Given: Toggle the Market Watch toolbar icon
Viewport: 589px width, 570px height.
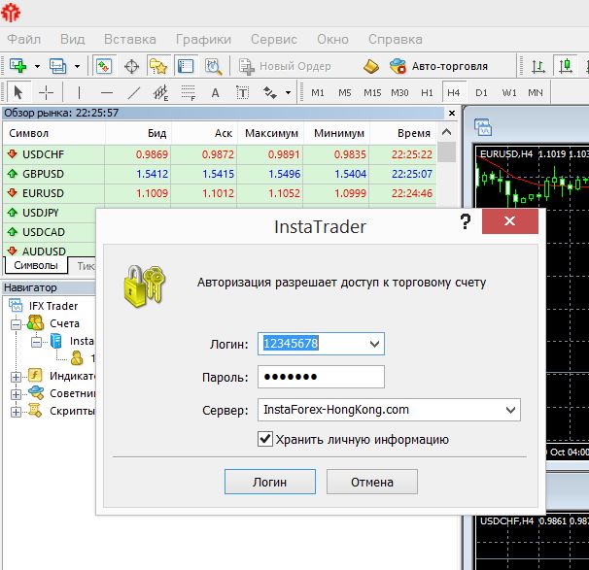Looking at the screenshot, I should point(104,66).
